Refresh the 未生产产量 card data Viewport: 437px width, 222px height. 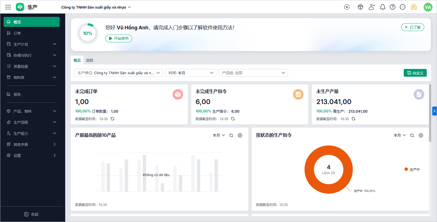[x=353, y=119]
